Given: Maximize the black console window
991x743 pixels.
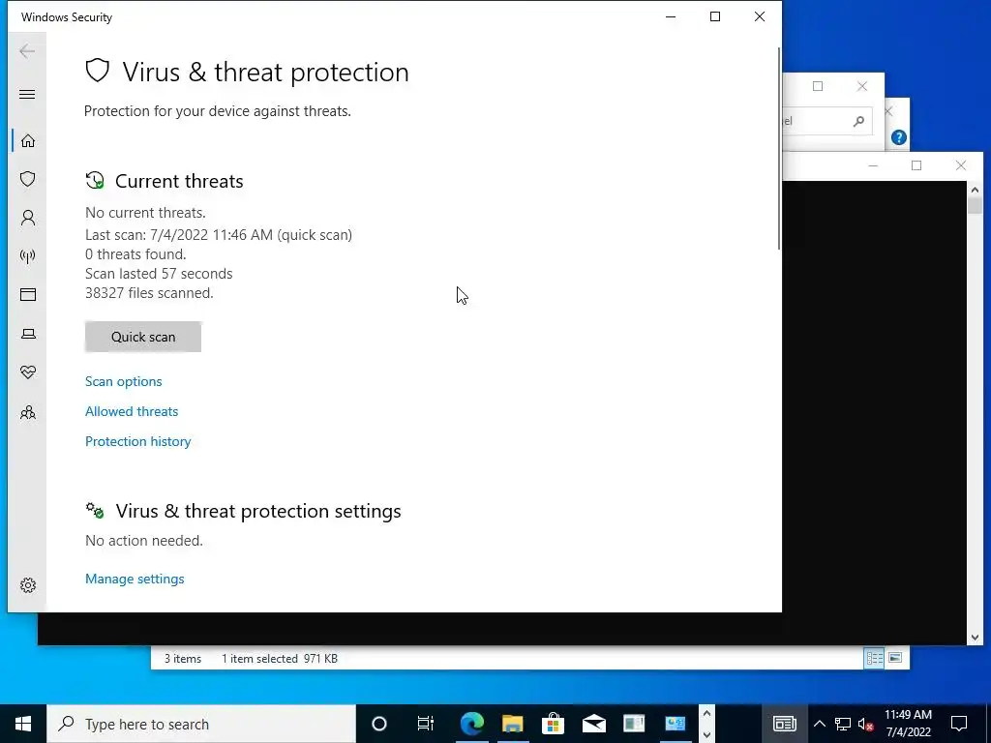Looking at the screenshot, I should (x=916, y=165).
